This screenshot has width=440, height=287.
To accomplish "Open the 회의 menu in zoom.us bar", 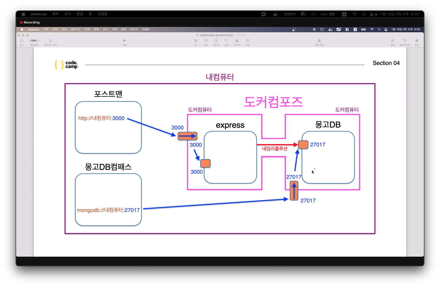I will (x=55, y=14).
